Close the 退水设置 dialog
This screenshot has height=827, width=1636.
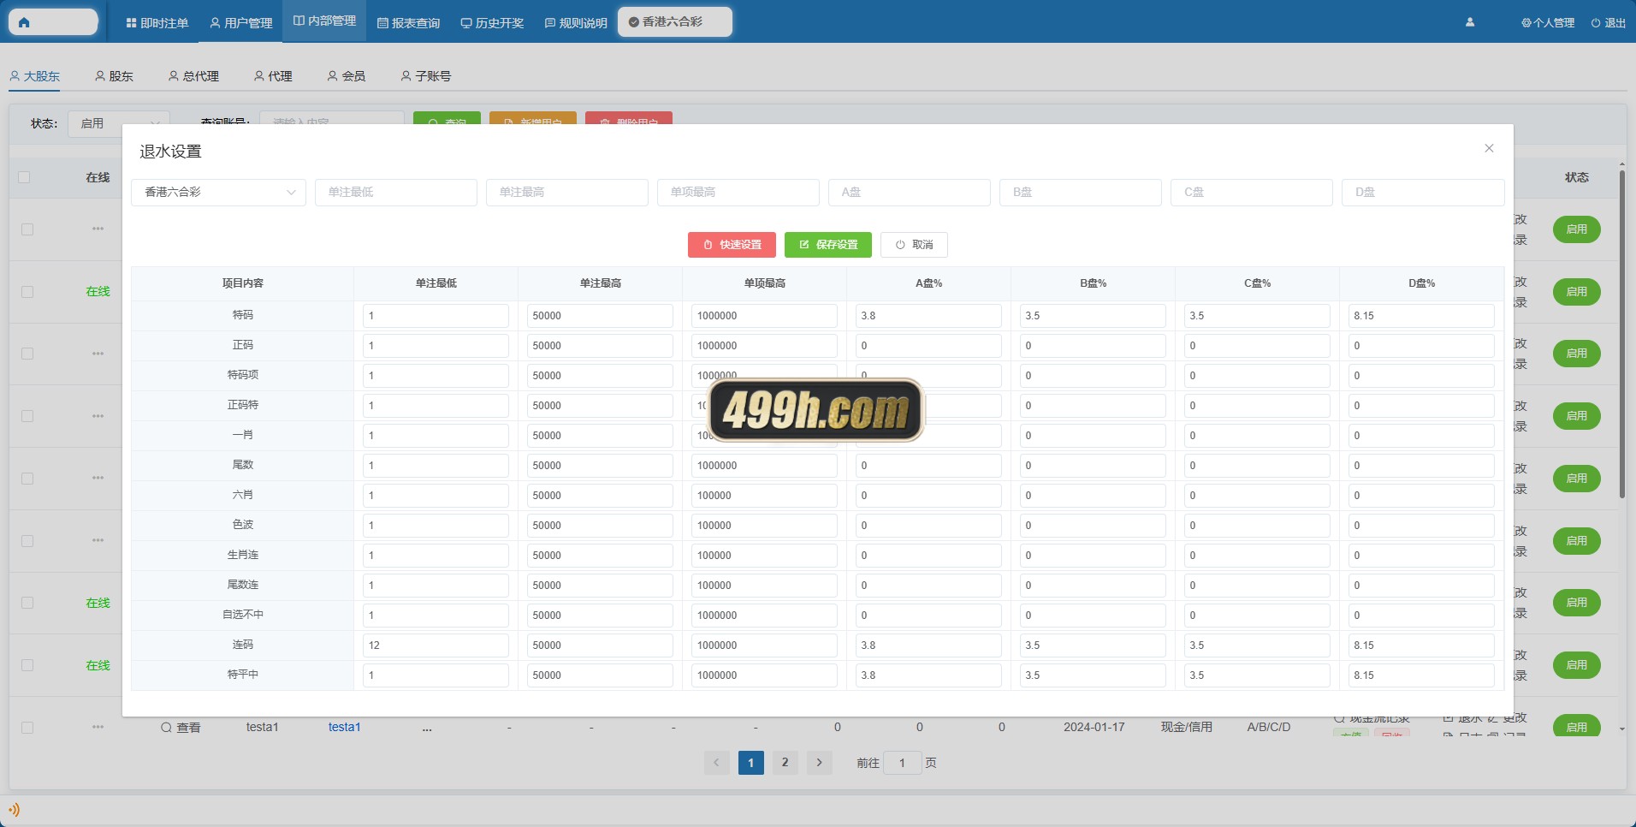pos(1489,148)
